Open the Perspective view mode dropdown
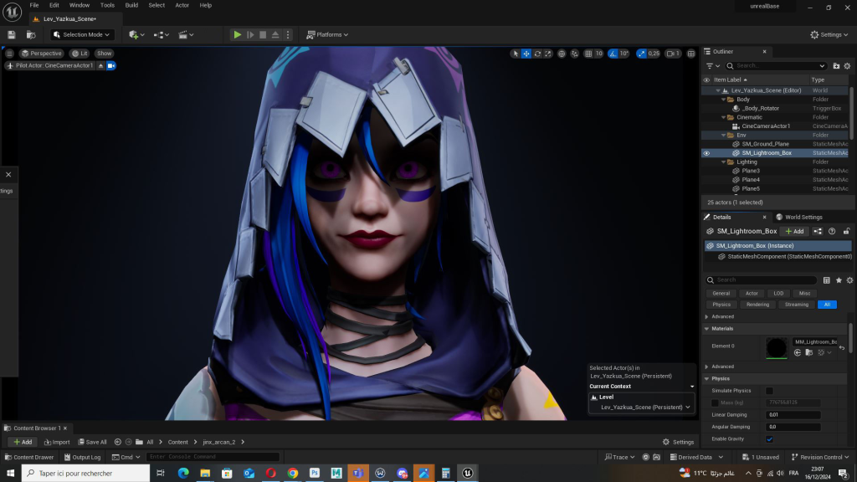Viewport: 857px width, 482px height. [x=42, y=54]
